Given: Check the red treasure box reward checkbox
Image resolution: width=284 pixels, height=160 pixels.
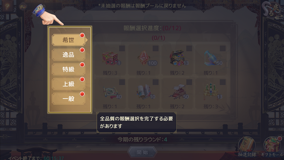Looking at the screenshot, I should pos(122,48).
